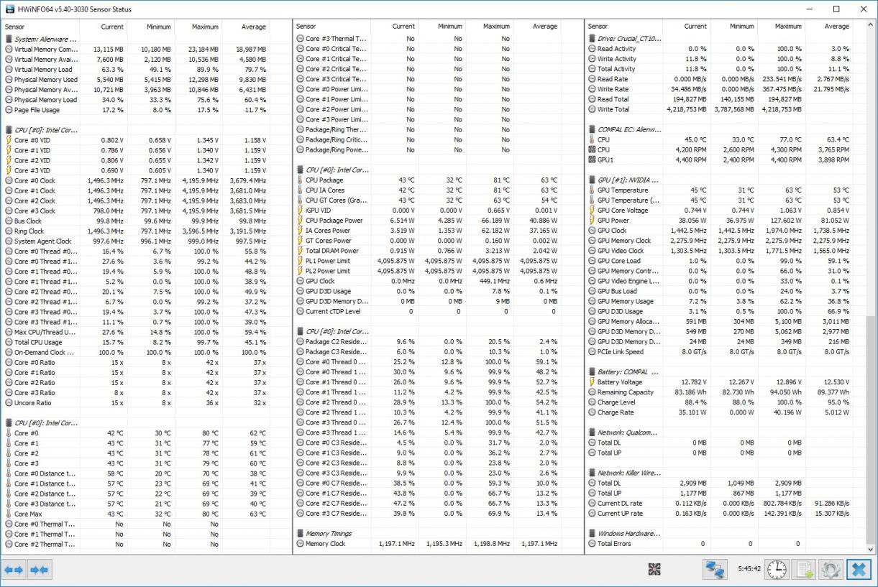Screen dimensions: 878x587
Task: Click circle icon beside Virtual Memory Load
Action: point(9,70)
